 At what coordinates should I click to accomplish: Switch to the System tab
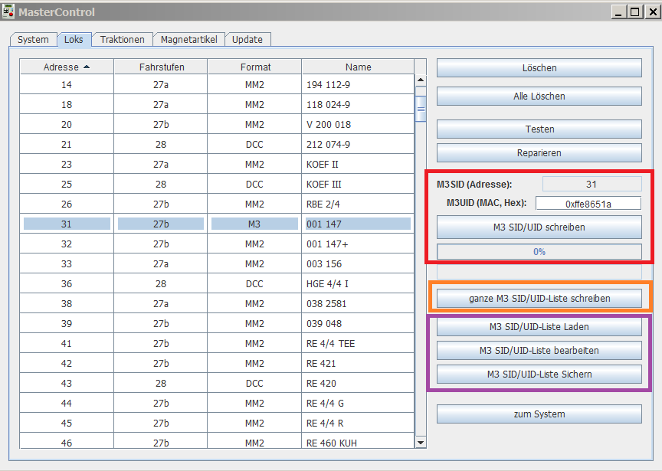33,39
